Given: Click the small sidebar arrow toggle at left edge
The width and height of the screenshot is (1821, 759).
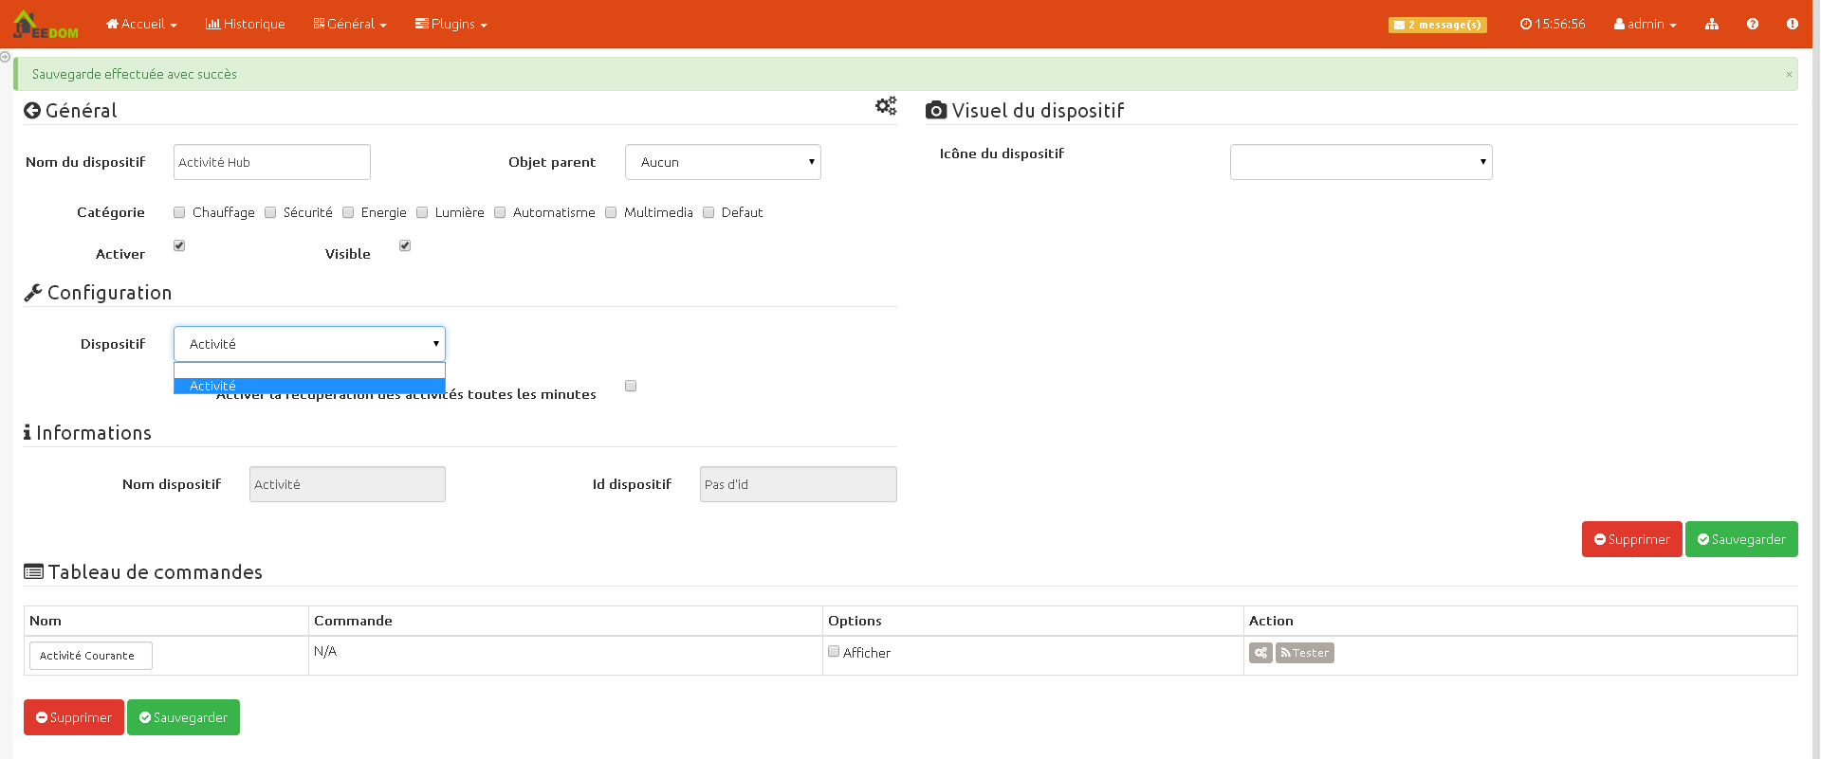Looking at the screenshot, I should click(6, 57).
